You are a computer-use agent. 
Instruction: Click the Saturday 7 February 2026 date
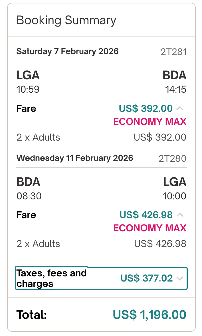point(67,51)
